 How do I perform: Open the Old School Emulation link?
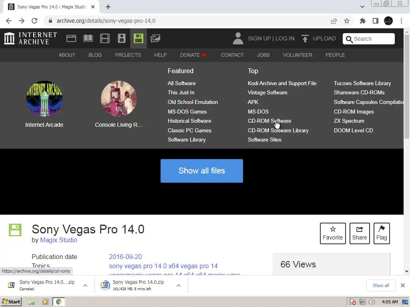[x=193, y=102]
